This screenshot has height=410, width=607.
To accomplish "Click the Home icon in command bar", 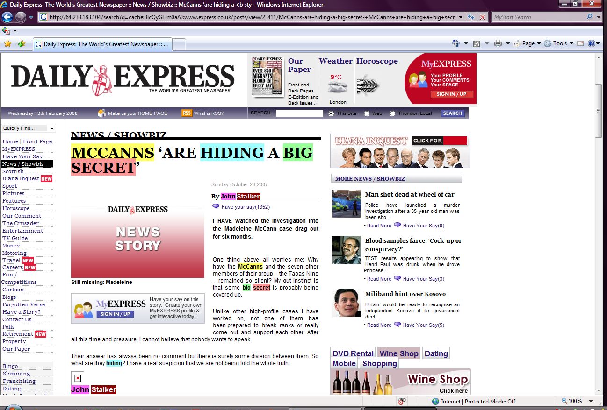I will point(456,43).
